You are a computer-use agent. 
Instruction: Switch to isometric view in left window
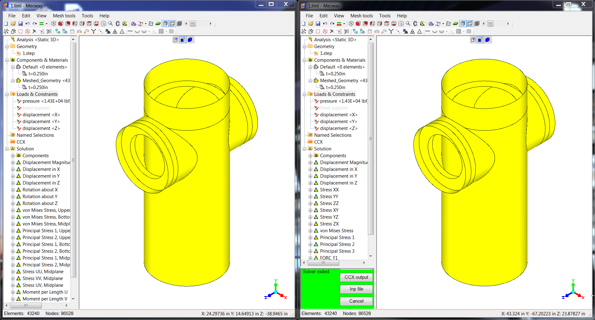pos(54,24)
